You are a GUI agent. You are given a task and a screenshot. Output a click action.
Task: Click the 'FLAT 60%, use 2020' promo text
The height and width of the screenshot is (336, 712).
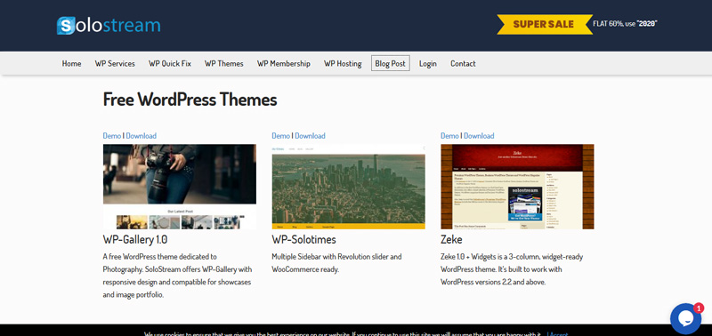[626, 24]
